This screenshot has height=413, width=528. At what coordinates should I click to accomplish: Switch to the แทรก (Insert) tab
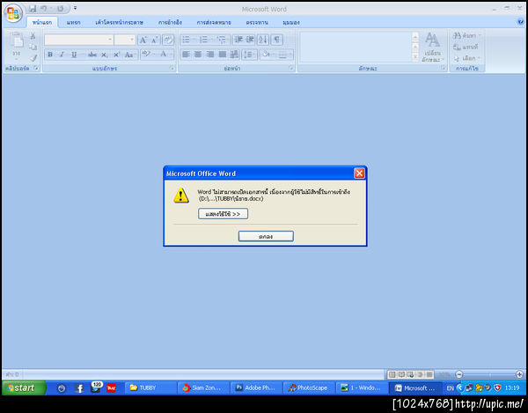coord(73,23)
